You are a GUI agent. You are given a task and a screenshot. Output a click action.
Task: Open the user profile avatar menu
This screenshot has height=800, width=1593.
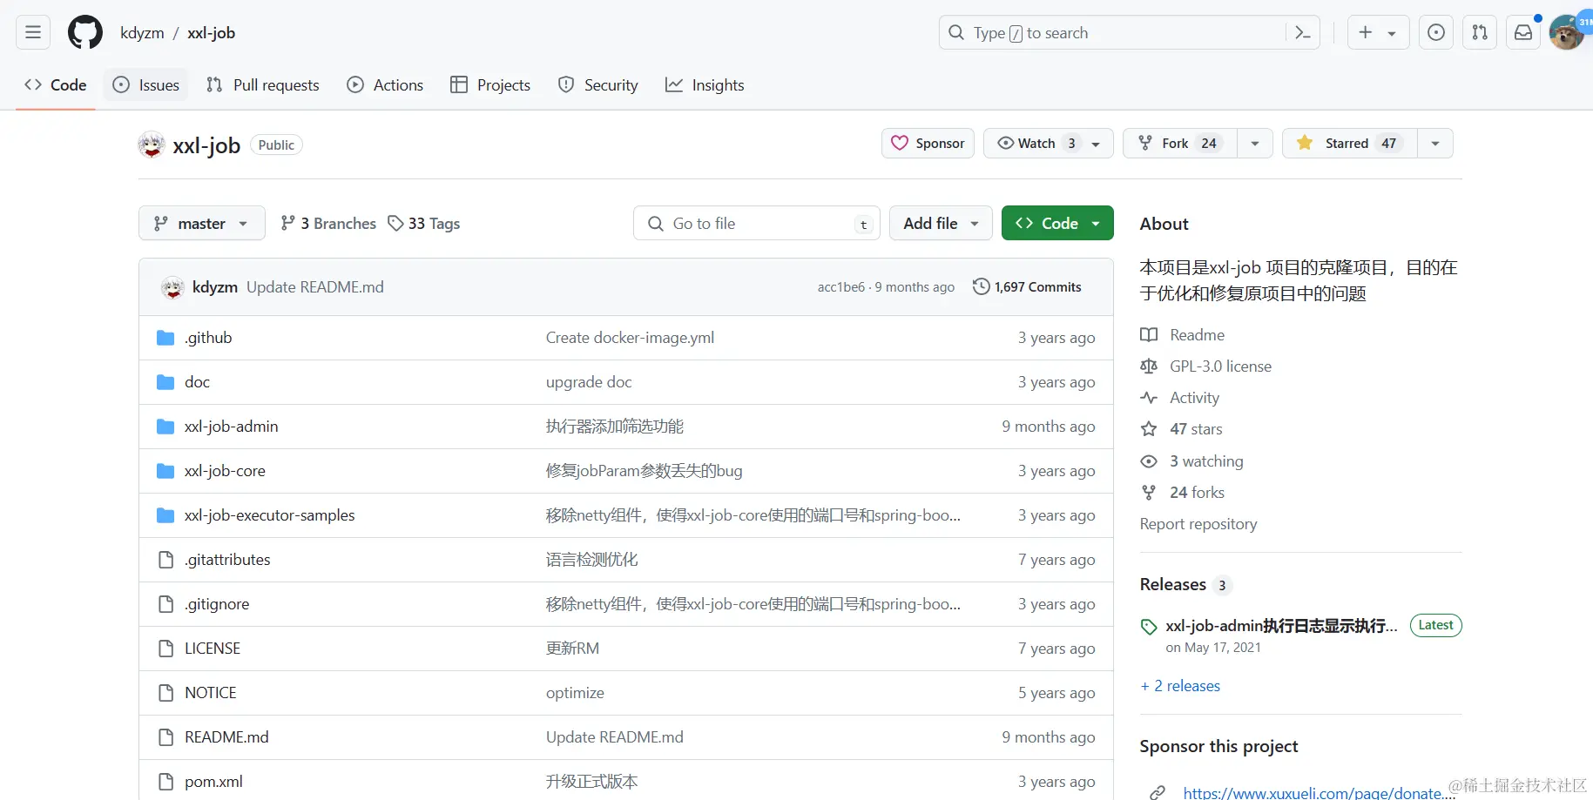(x=1566, y=33)
